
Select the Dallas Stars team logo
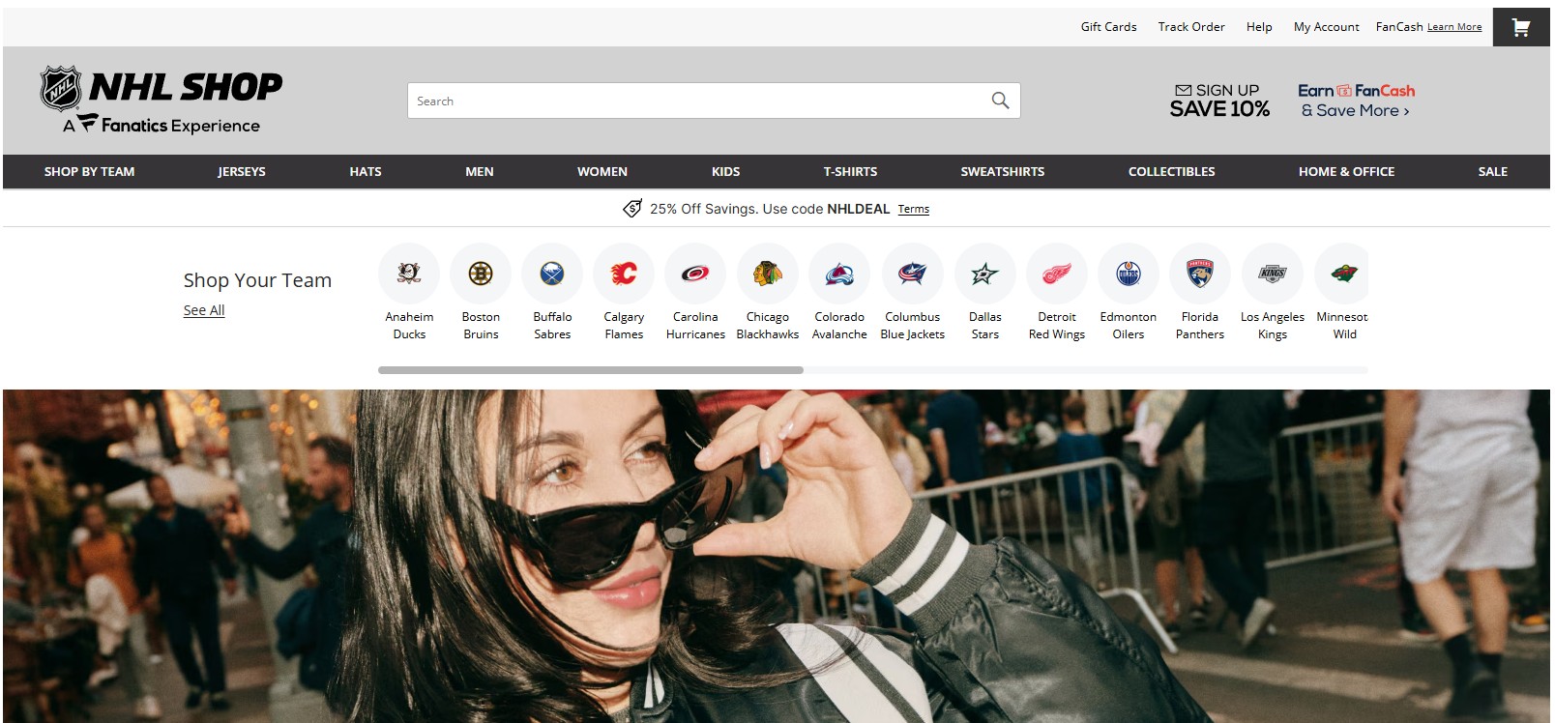pos(985,274)
